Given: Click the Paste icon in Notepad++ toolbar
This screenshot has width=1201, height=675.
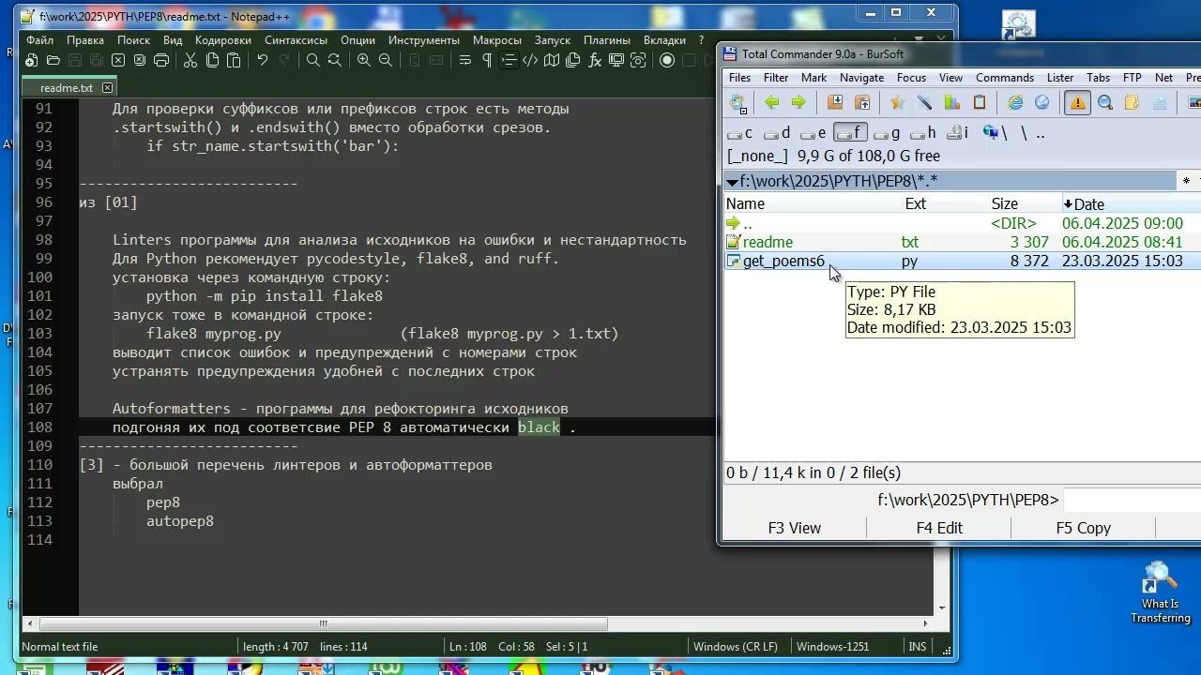Looking at the screenshot, I should (234, 60).
